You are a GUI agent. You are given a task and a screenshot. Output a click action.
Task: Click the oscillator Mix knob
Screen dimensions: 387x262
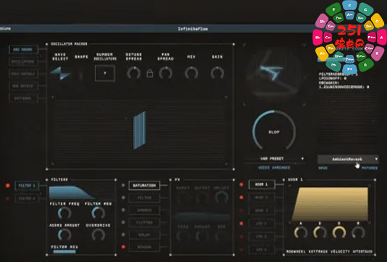[192, 73]
